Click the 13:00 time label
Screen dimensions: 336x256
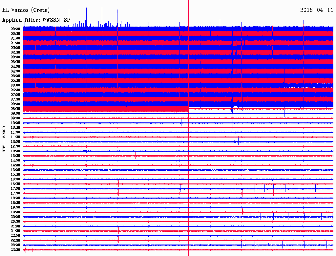15,151
